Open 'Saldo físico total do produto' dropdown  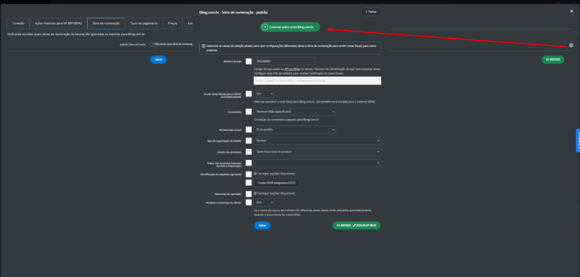[317, 152]
